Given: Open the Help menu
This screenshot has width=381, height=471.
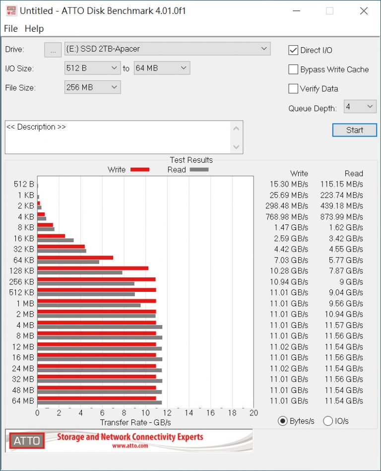Looking at the screenshot, I should coord(34,28).
